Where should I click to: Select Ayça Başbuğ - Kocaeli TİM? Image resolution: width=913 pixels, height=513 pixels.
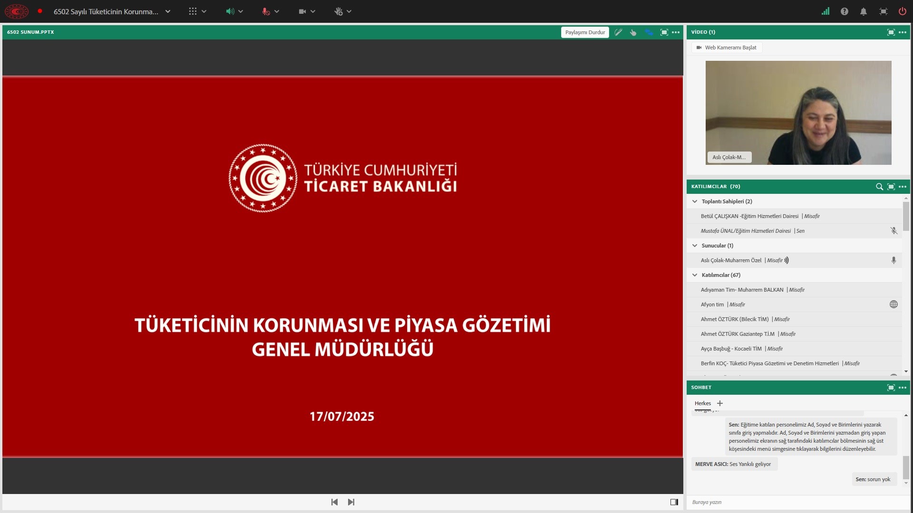click(x=794, y=349)
